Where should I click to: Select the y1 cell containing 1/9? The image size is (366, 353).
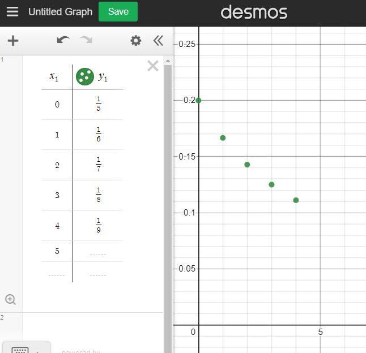tap(98, 226)
